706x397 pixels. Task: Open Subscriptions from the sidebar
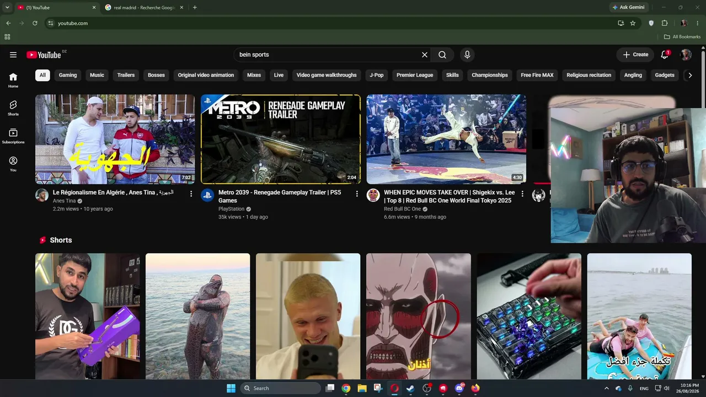pos(13,136)
